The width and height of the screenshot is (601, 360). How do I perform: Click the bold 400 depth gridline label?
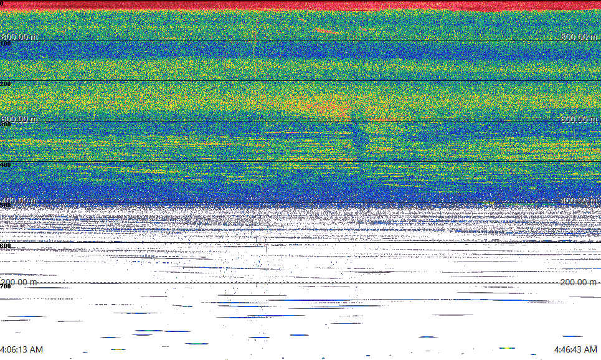[x=6, y=165]
